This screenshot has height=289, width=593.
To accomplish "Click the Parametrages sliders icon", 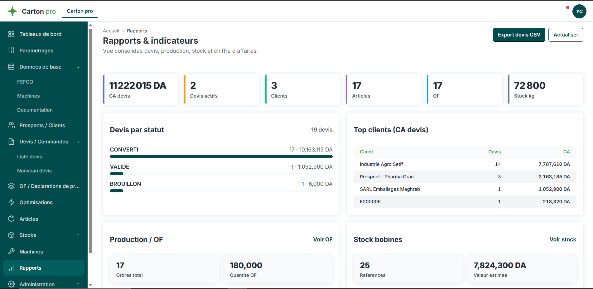I will 11,51.
